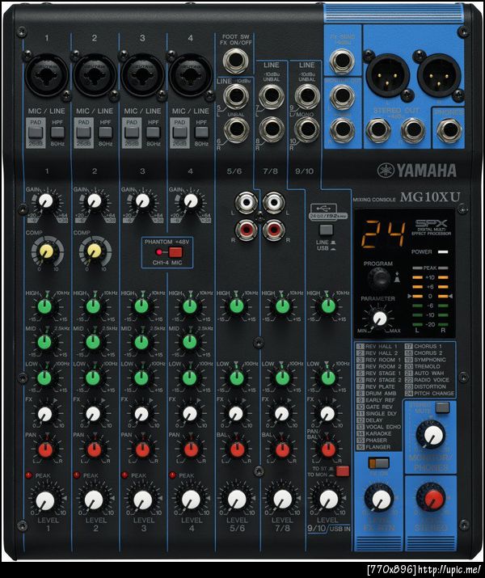485x578 pixels.
Task: Toggle the orange FX ON switch
Action: tap(378, 463)
